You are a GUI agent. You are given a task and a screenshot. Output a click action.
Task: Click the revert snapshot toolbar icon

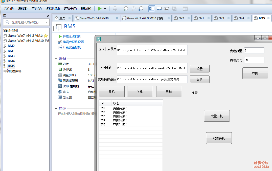point(133,9)
